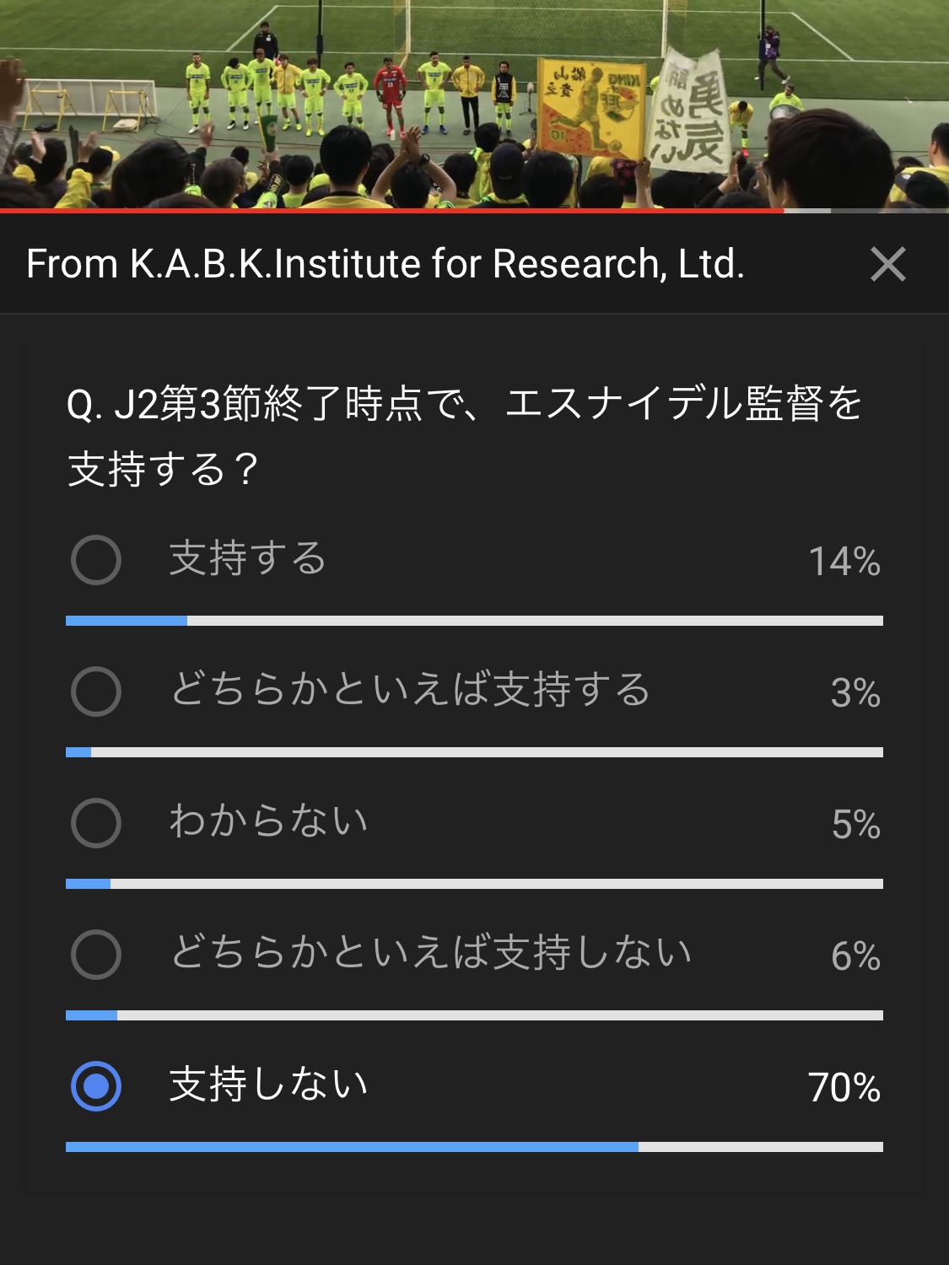Click the 70% result bar at the bottom

point(474,1147)
